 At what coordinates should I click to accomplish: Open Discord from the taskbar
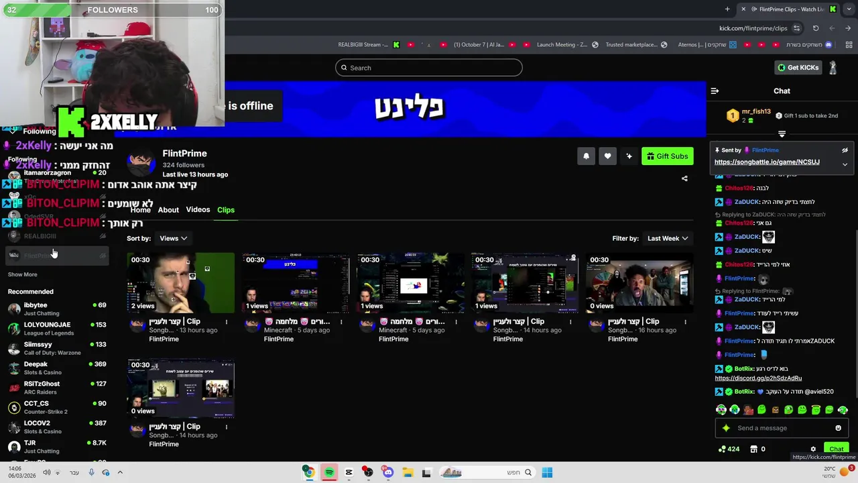(x=387, y=472)
